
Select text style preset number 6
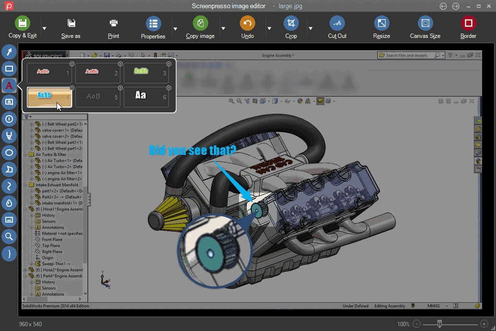coord(146,95)
